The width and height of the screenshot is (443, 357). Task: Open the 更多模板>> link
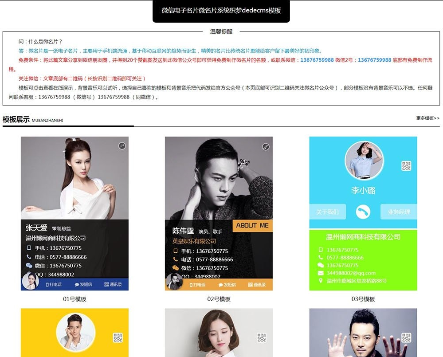[x=427, y=118]
